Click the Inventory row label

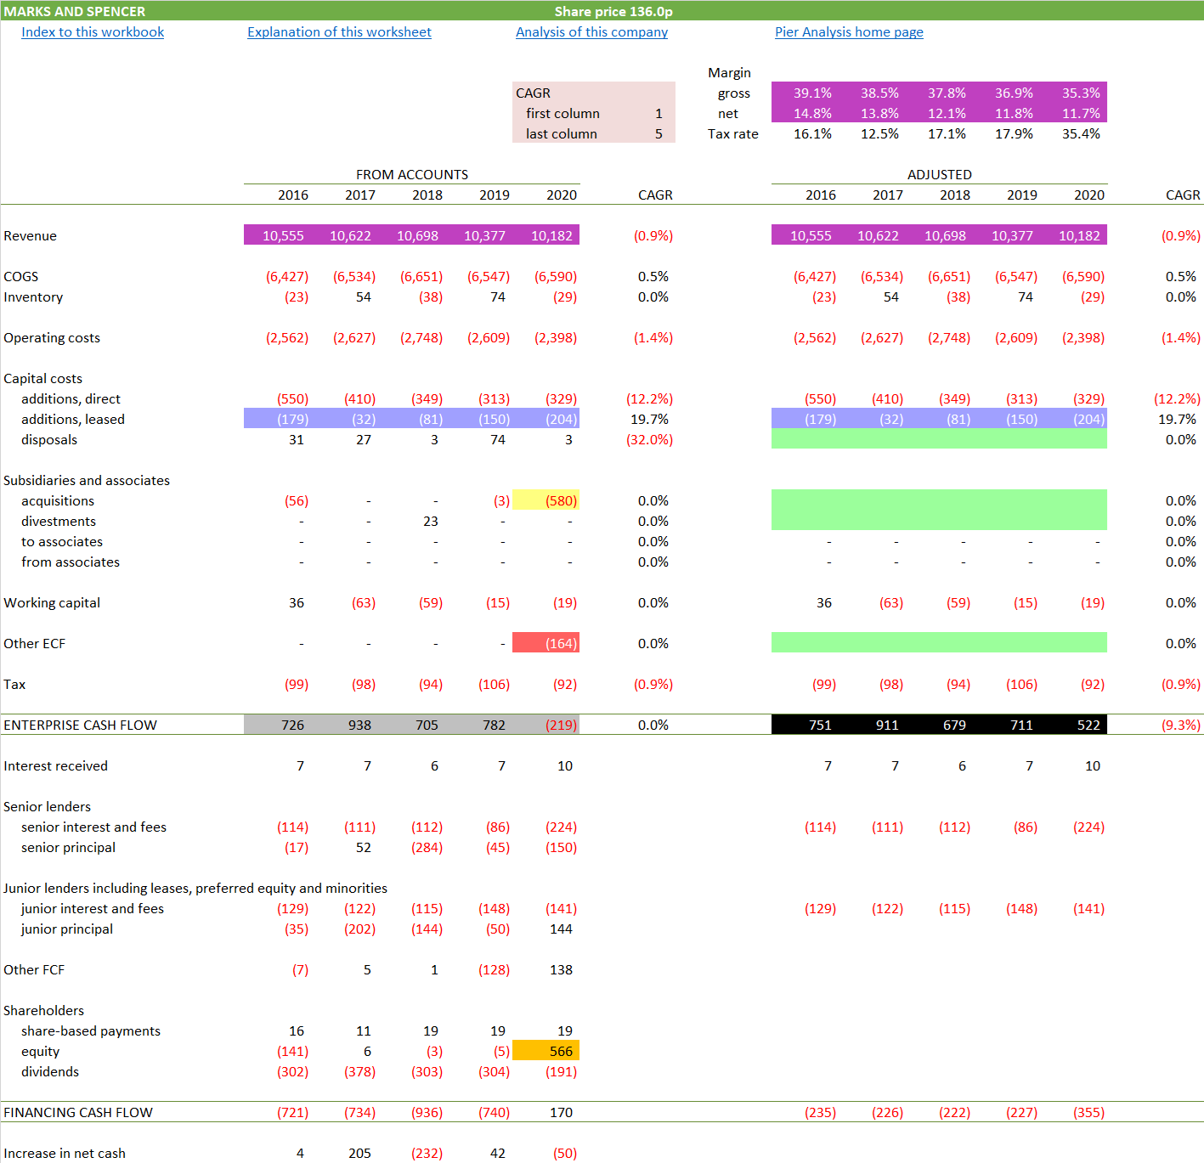pyautogui.click(x=33, y=297)
